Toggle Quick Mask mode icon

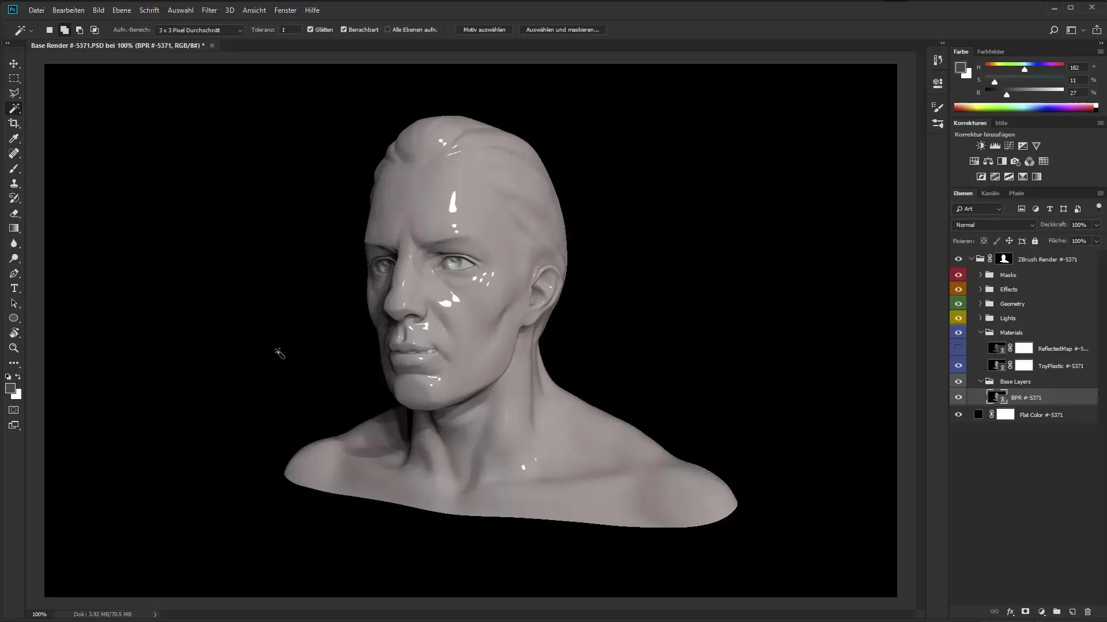14,410
